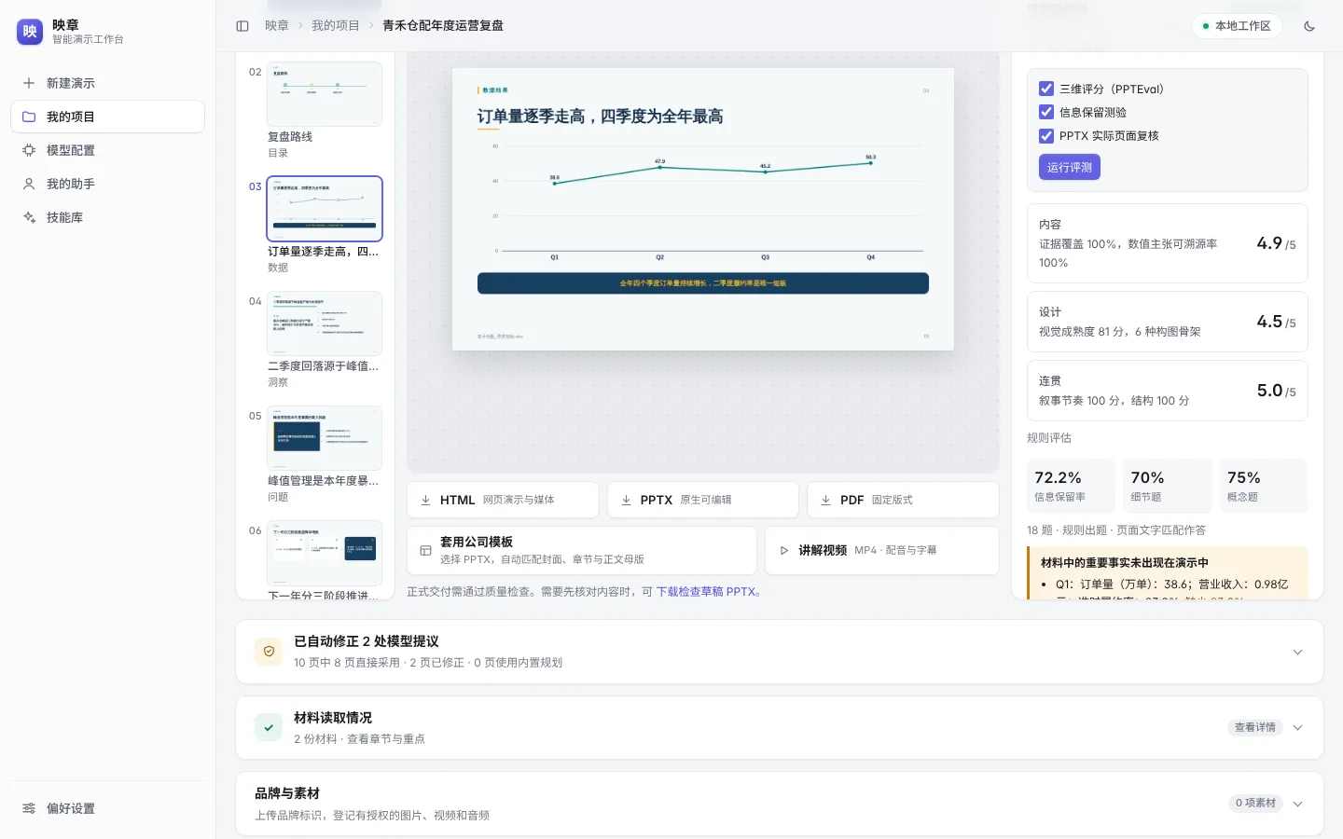
Task: Open the 连贯 score card 5.0/5
Action: (x=1168, y=391)
